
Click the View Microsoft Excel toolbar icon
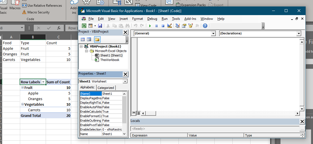point(84,26)
